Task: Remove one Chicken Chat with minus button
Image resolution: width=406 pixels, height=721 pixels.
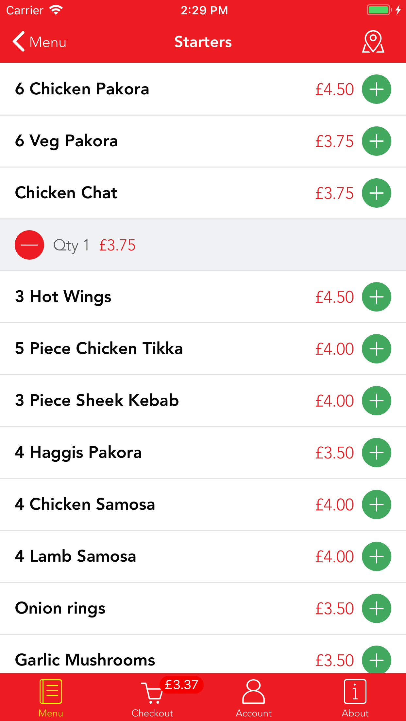Action: [29, 245]
